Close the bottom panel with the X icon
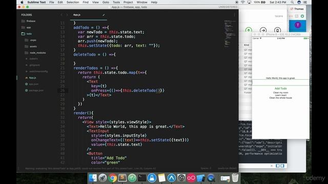Screen dimensions: 328x184 (272, 166)
